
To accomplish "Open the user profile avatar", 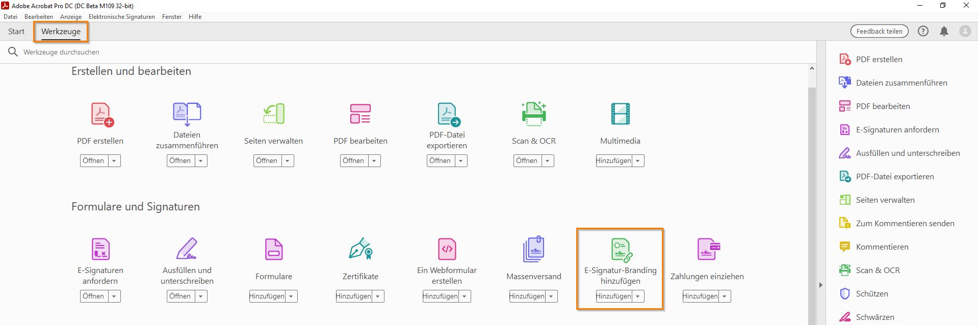I will pos(965,31).
